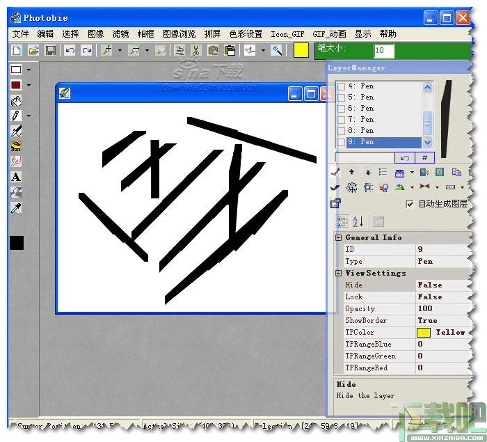The image size is (487, 442).
Task: Click the yellow color swatch in toolbar
Action: click(x=301, y=50)
